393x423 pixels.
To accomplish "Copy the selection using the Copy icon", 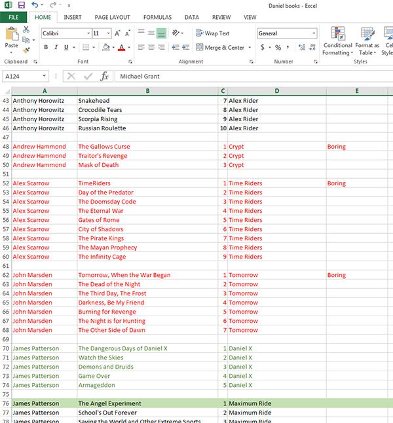I will 26,40.
